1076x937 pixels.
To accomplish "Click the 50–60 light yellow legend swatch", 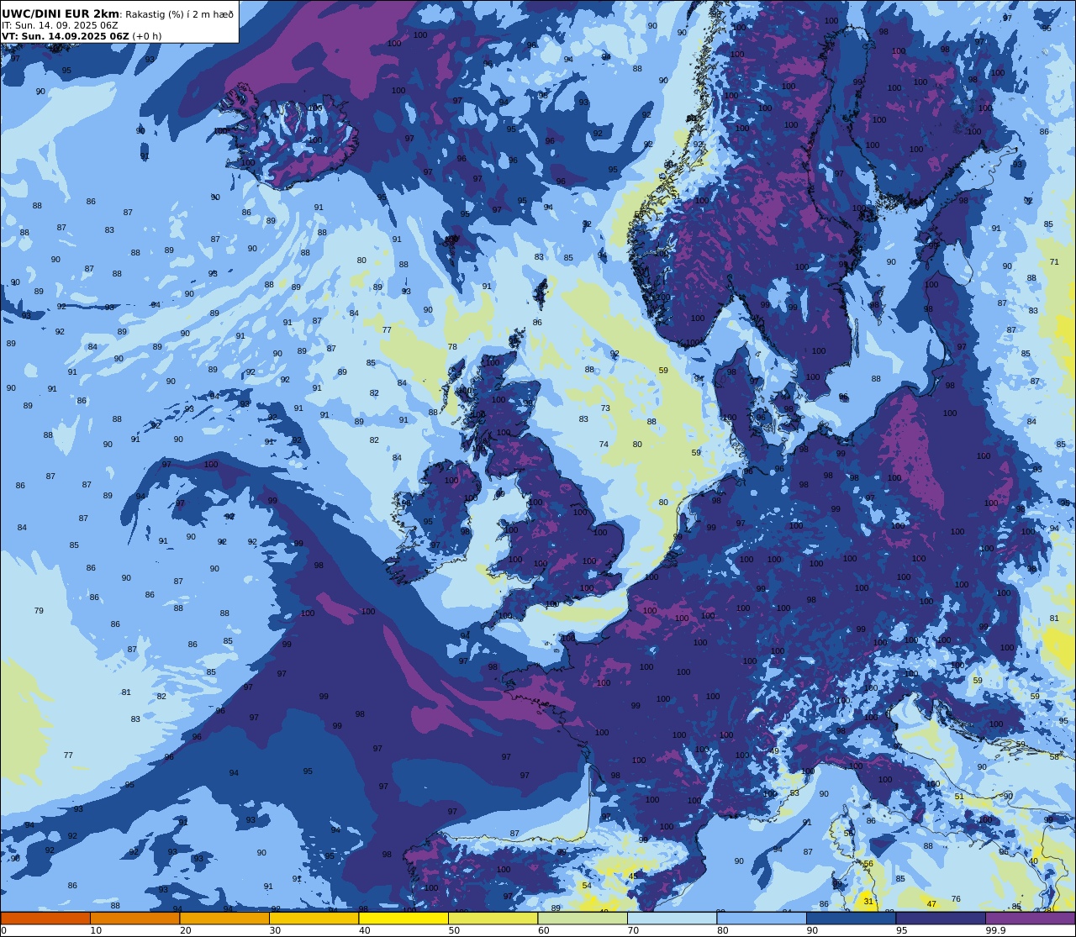I will pyautogui.click(x=493, y=918).
